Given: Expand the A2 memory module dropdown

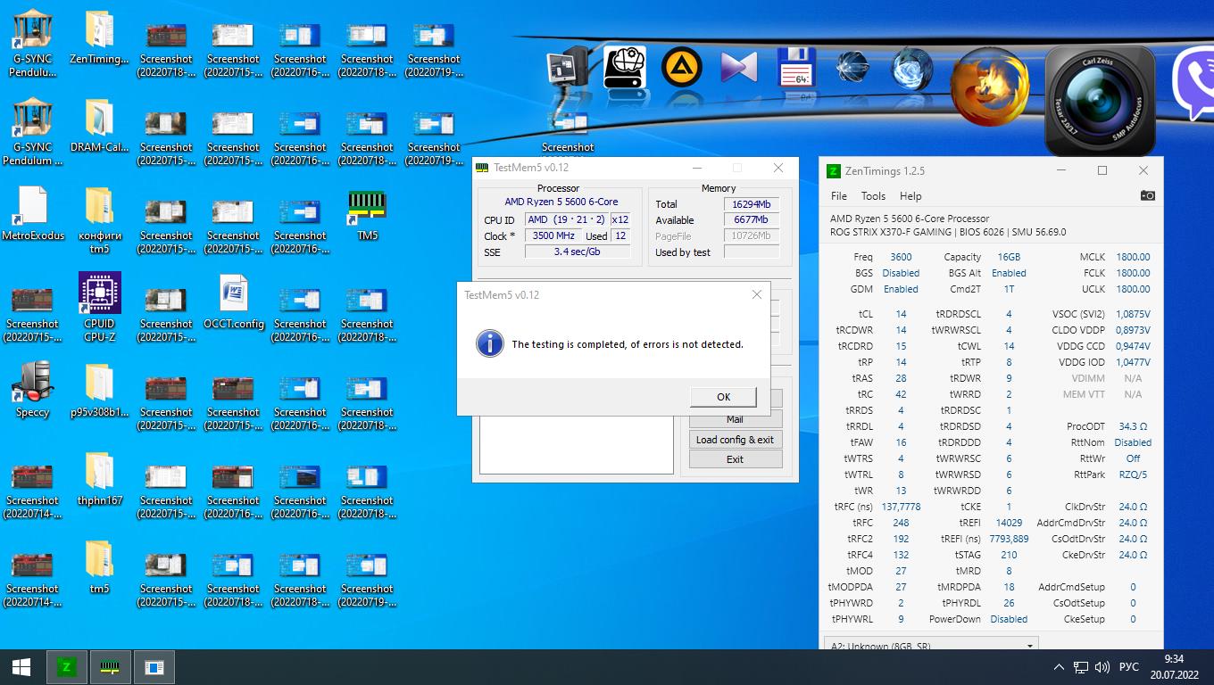Looking at the screenshot, I should (x=1029, y=646).
